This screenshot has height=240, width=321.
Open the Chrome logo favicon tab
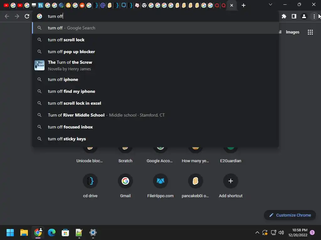tap(144, 5)
